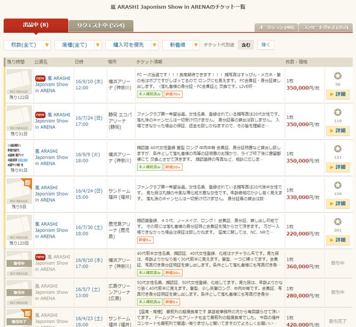The height and width of the screenshot is (327, 356).
Task: Star the 16/8/9 Yokohama Arena listing
Action: pyautogui.click(x=338, y=149)
